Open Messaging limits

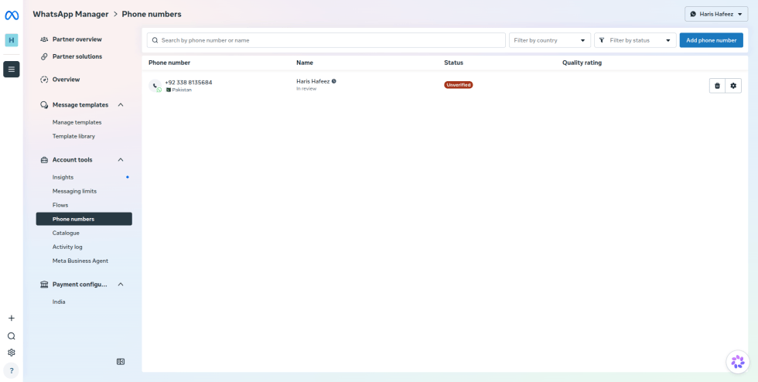point(74,192)
